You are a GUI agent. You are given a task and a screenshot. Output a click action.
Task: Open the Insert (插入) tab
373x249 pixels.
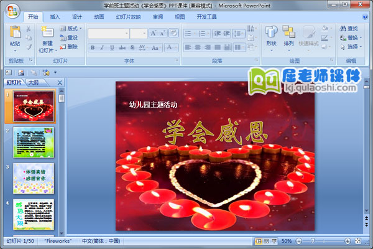[x=55, y=17]
